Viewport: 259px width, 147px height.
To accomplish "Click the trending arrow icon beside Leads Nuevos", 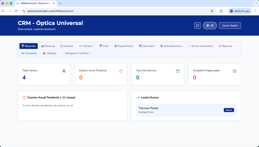I will pos(138,98).
